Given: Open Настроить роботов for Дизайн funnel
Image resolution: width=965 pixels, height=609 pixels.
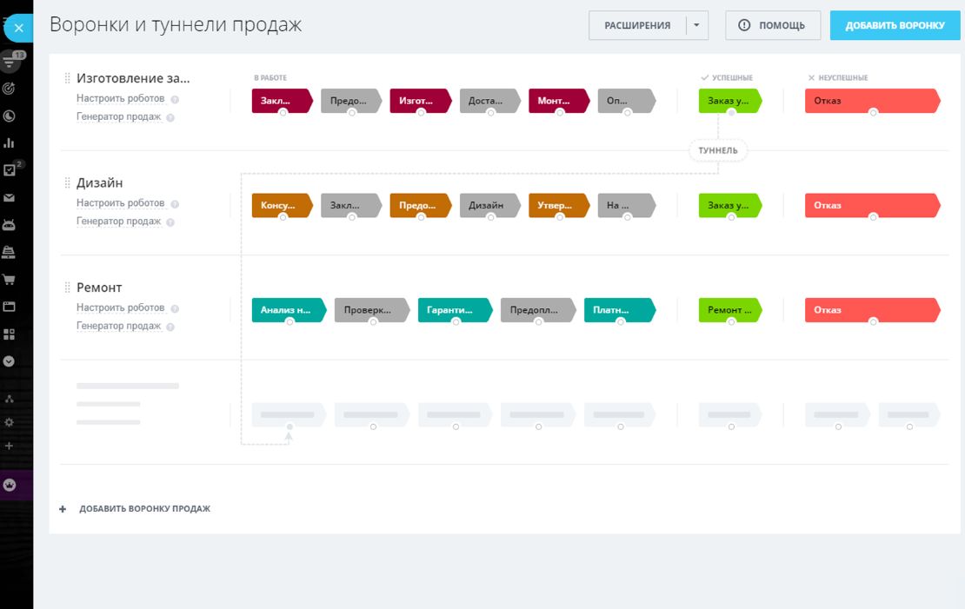Looking at the screenshot, I should coord(121,203).
